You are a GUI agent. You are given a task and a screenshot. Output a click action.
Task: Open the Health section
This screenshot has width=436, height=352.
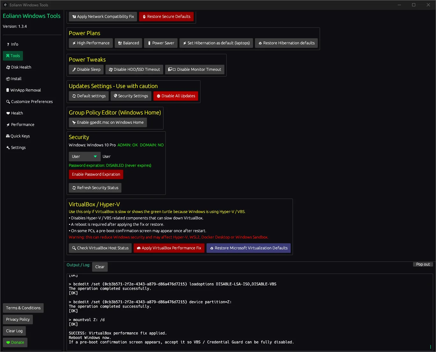coord(17,113)
